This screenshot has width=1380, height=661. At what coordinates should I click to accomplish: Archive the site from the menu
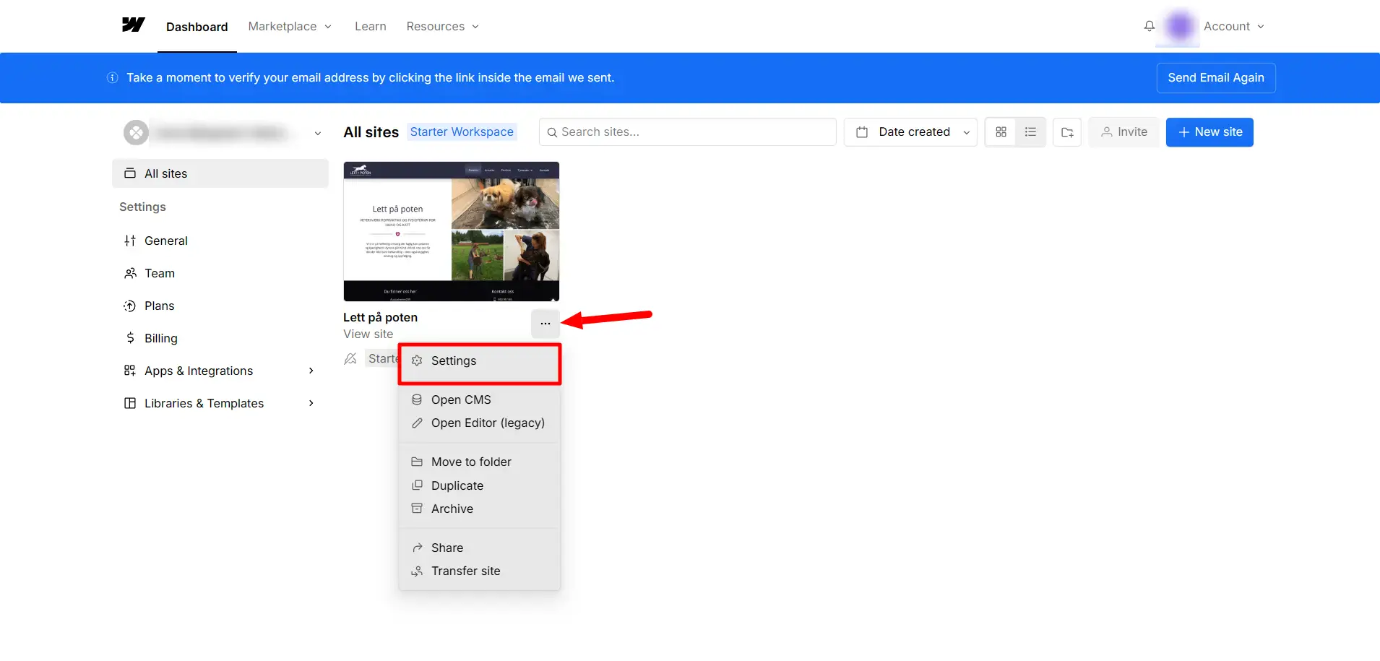click(x=480, y=509)
